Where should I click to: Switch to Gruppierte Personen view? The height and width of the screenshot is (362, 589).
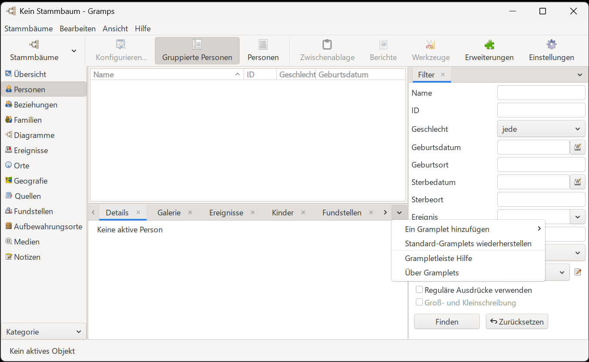point(197,50)
